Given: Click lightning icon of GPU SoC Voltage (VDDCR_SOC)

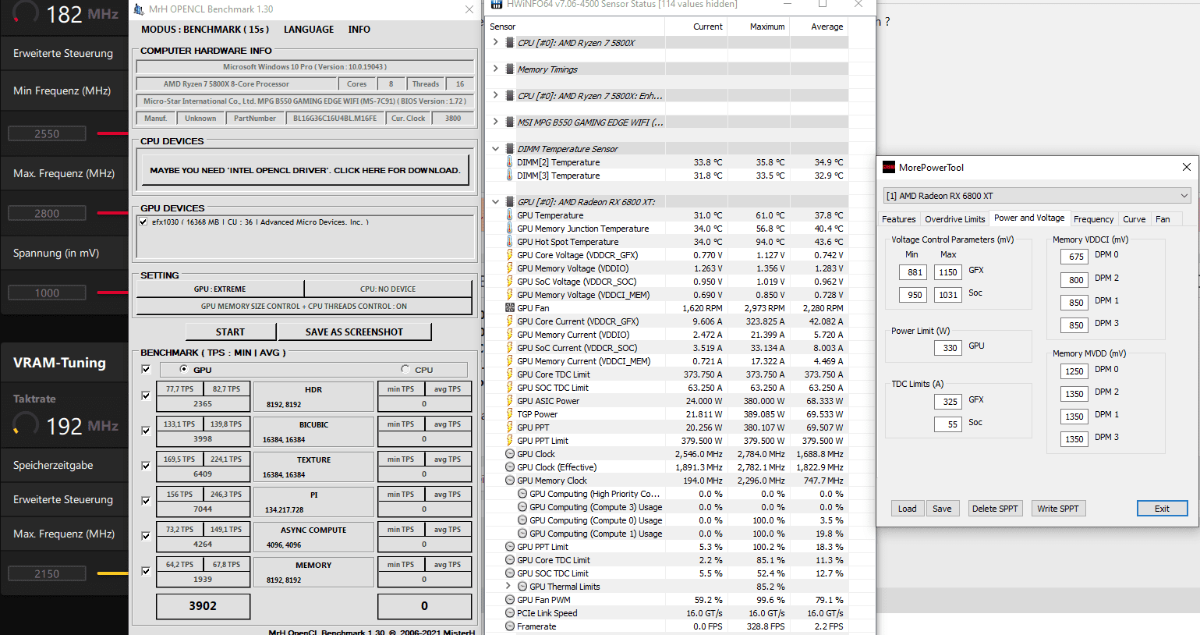Looking at the screenshot, I should 510,282.
